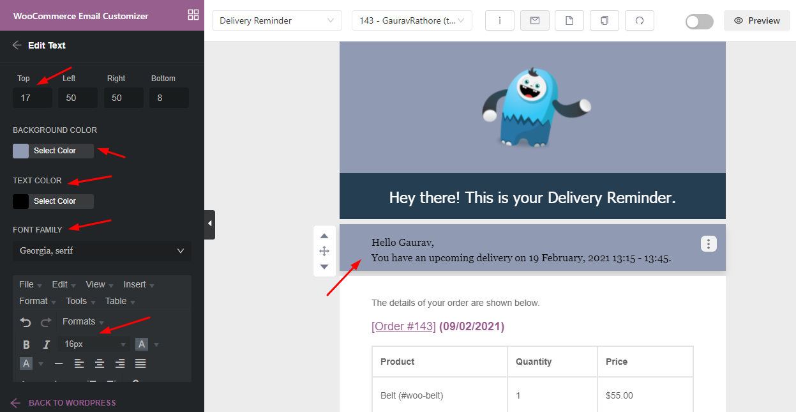Click the Top padding field
Viewport: 796px width, 412px height.
pyautogui.click(x=33, y=98)
